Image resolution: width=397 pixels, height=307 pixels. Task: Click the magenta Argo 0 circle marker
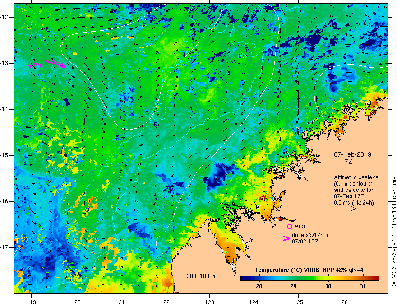(289, 226)
